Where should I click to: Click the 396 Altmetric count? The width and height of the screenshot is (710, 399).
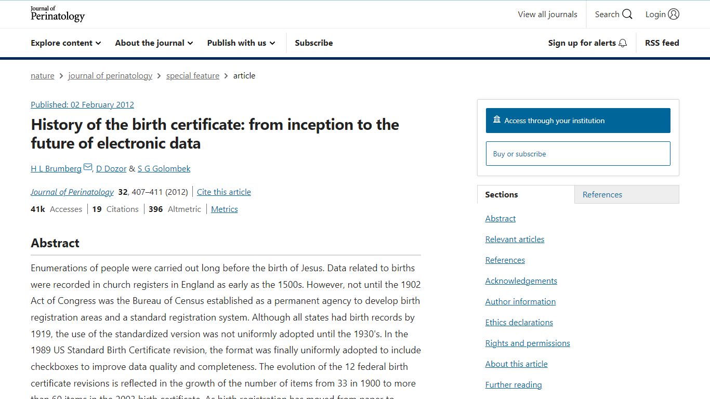[175, 209]
